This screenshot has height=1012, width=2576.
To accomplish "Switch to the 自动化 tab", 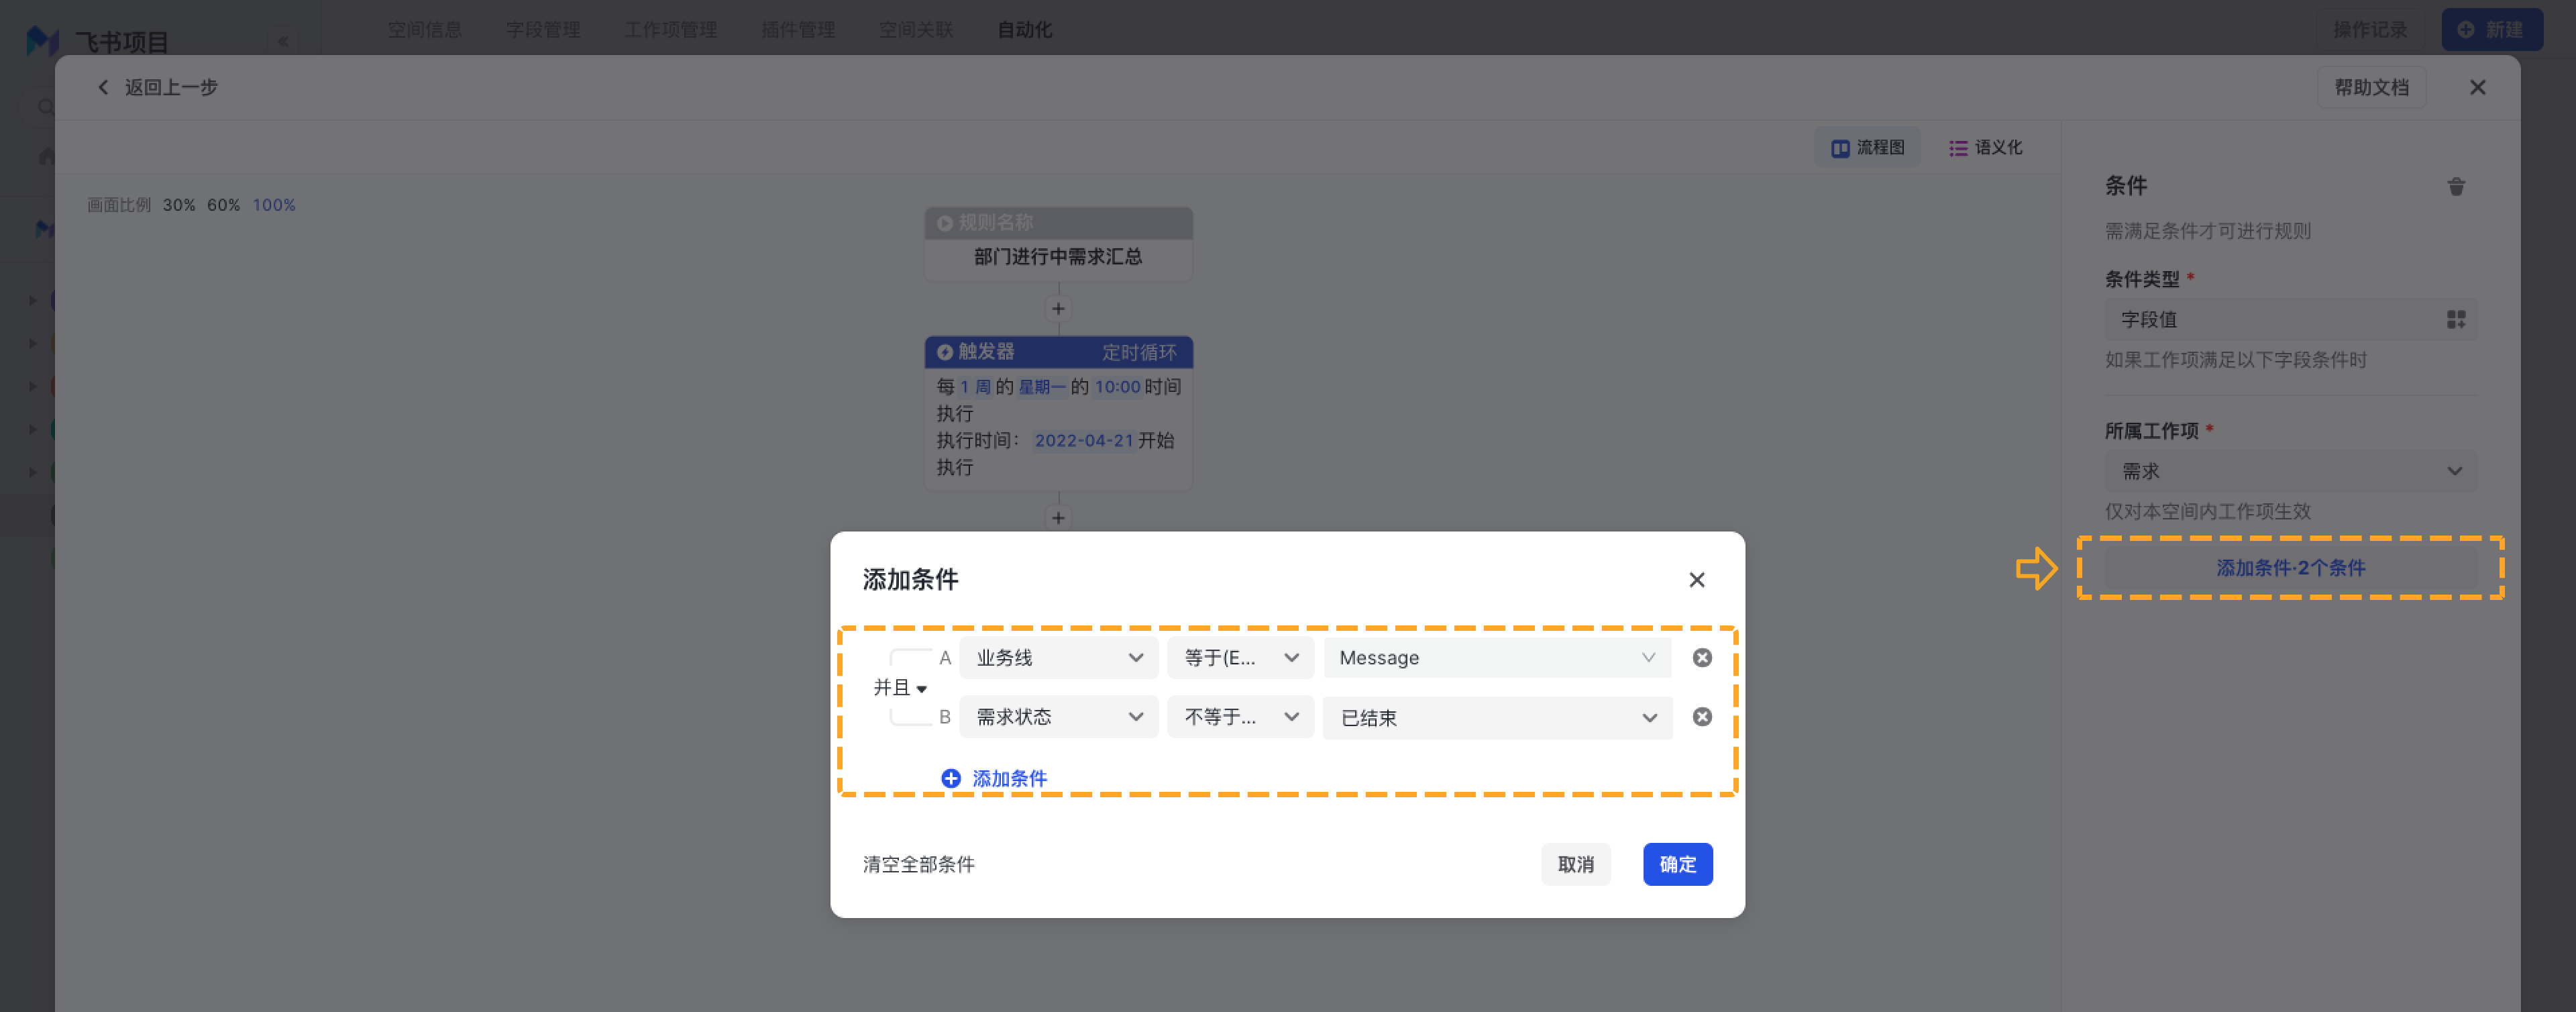I will [x=1025, y=30].
